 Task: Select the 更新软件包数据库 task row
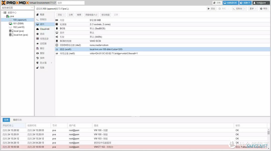pyautogui.click(x=134, y=143)
